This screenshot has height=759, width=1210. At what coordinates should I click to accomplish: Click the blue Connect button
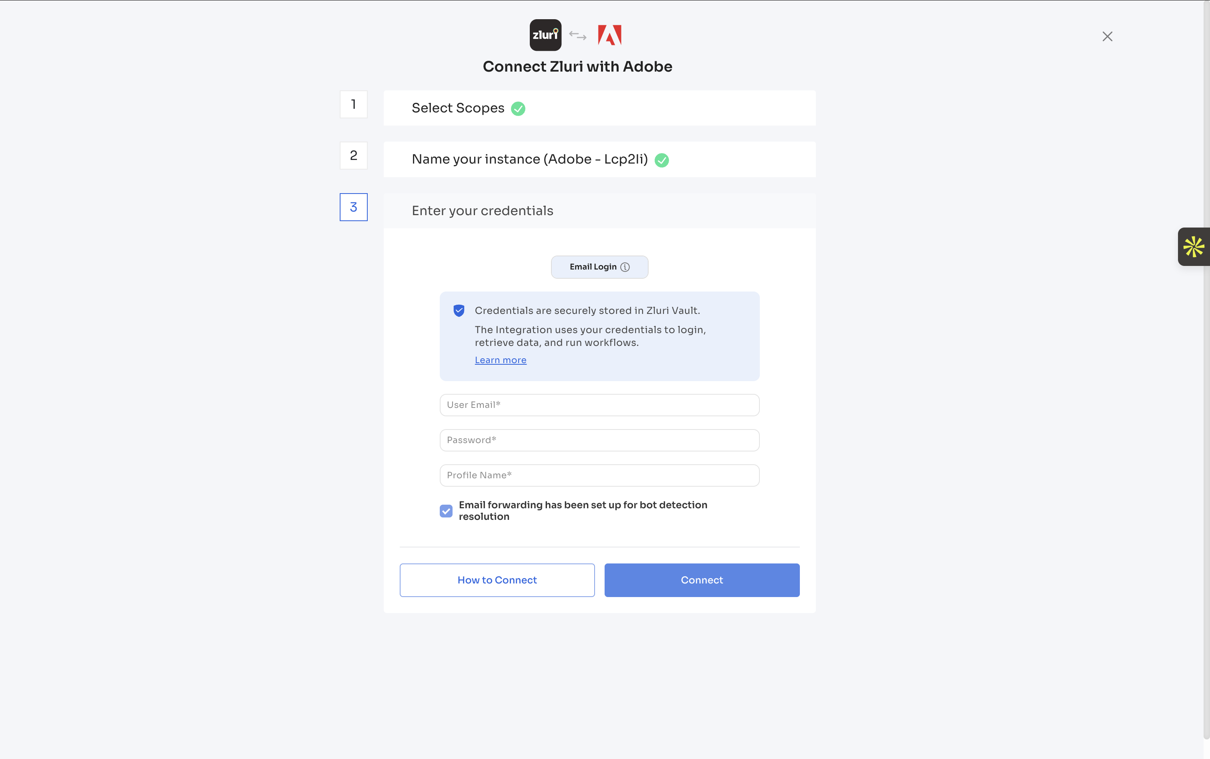coord(702,580)
